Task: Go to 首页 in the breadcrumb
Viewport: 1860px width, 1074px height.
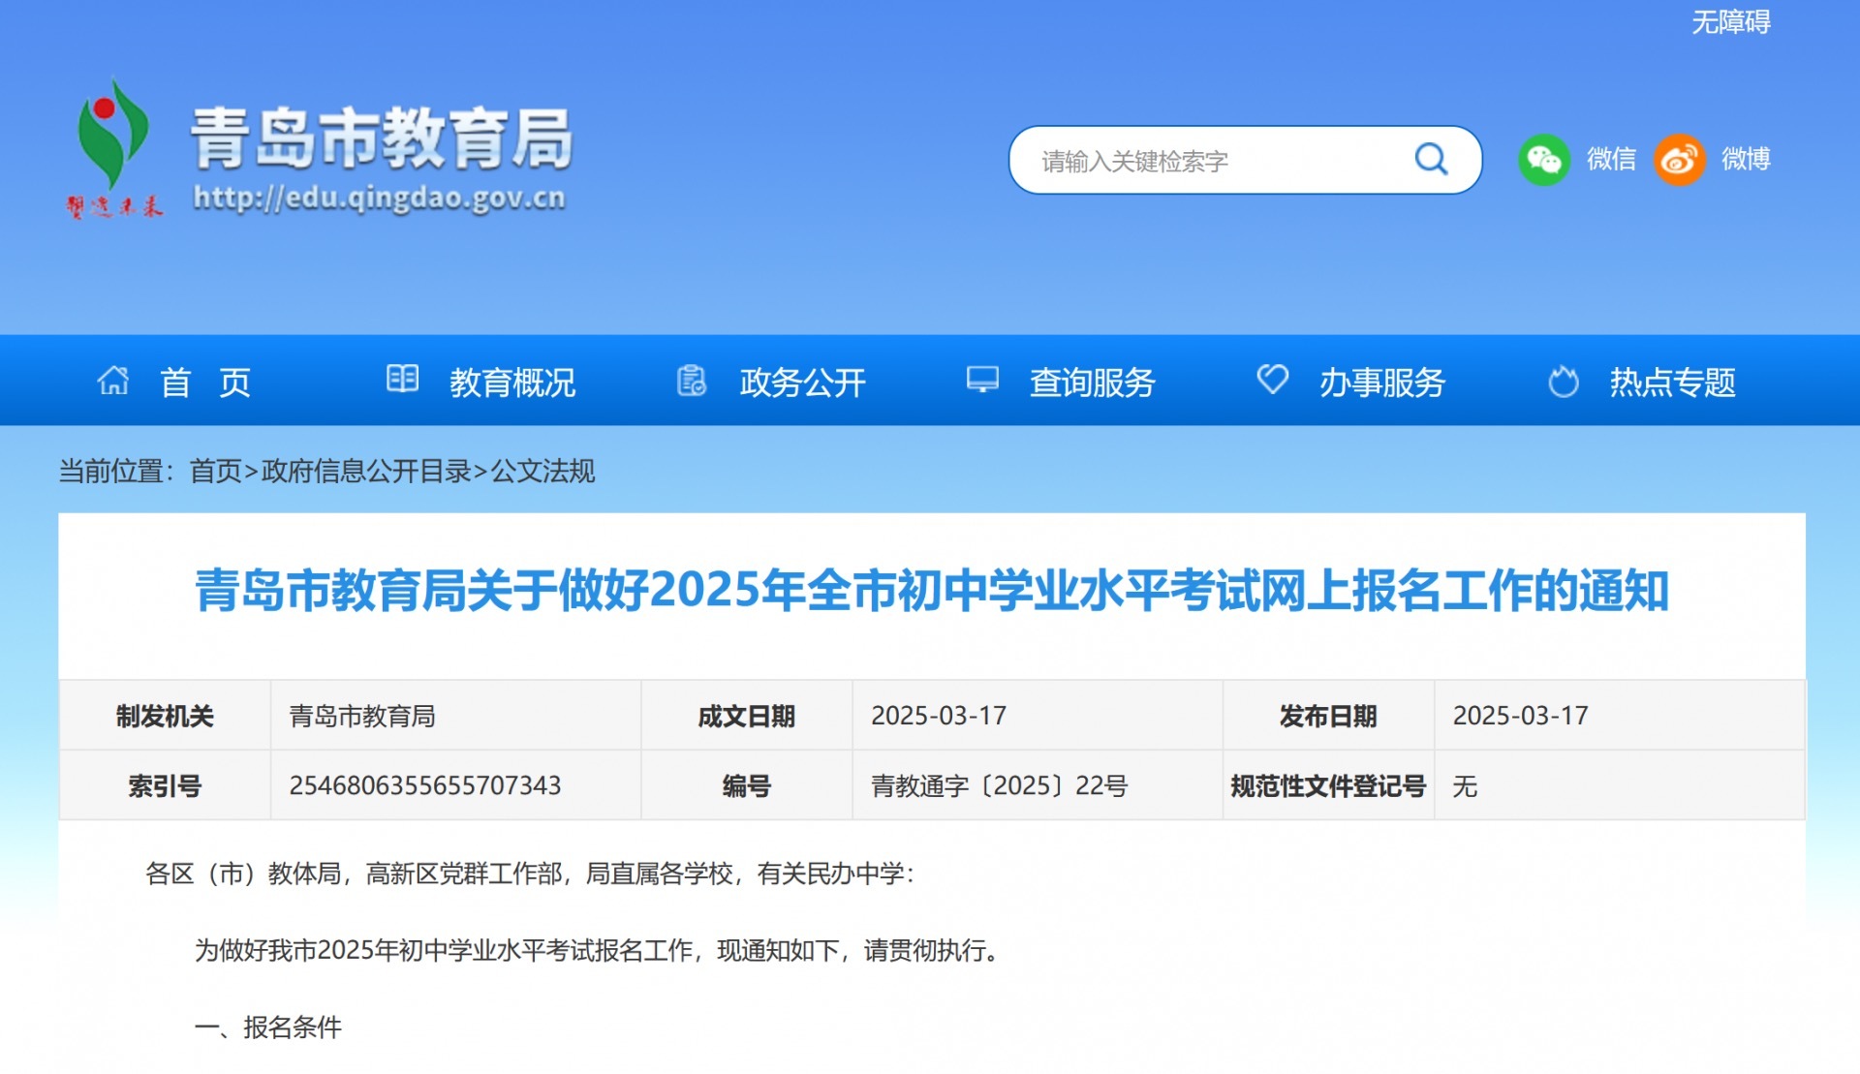Action: click(215, 472)
